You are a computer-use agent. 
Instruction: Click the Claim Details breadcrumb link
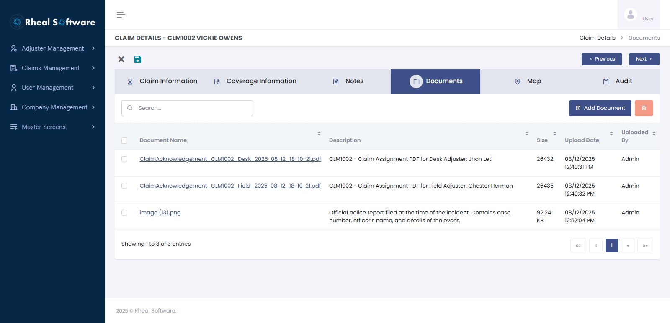click(x=598, y=38)
